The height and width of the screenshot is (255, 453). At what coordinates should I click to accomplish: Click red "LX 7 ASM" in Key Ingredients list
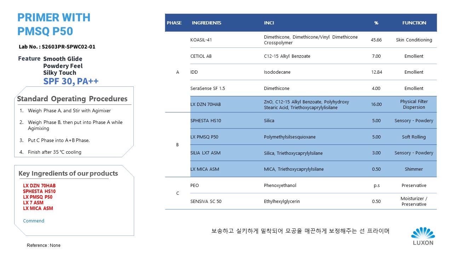point(33,203)
